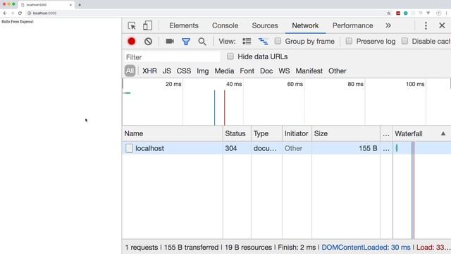Filter requests by JS
This screenshot has width=451, height=254.
pyautogui.click(x=166, y=71)
